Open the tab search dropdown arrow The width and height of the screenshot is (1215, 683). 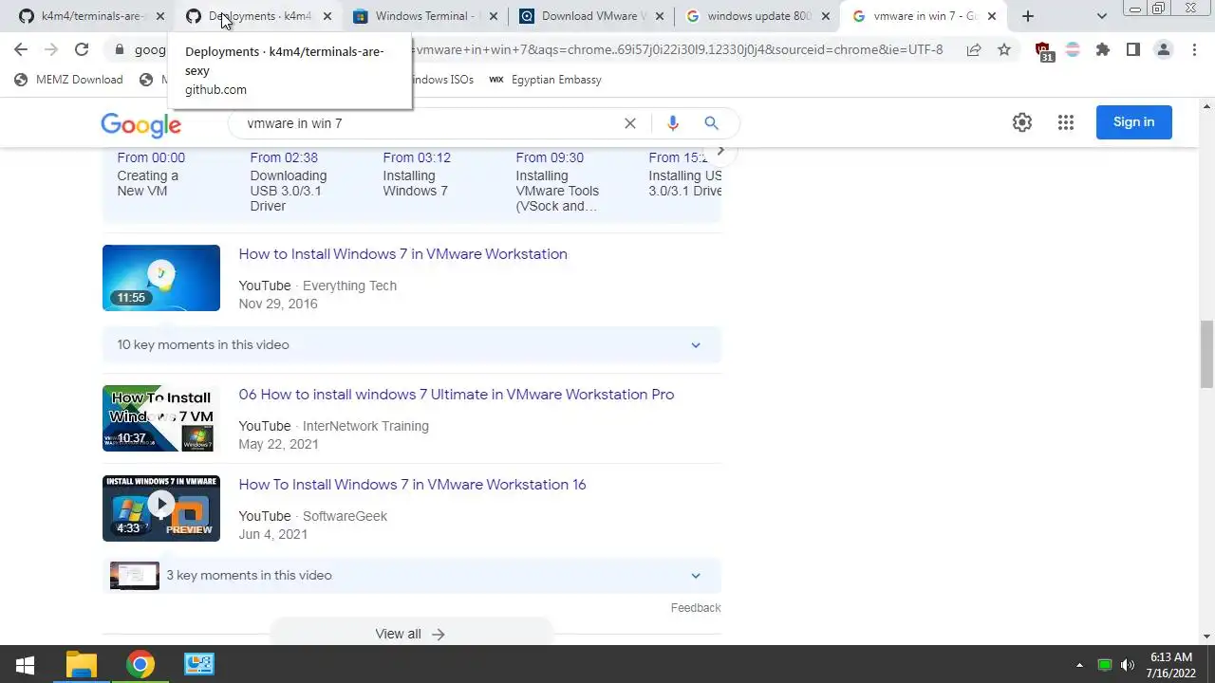[1102, 16]
